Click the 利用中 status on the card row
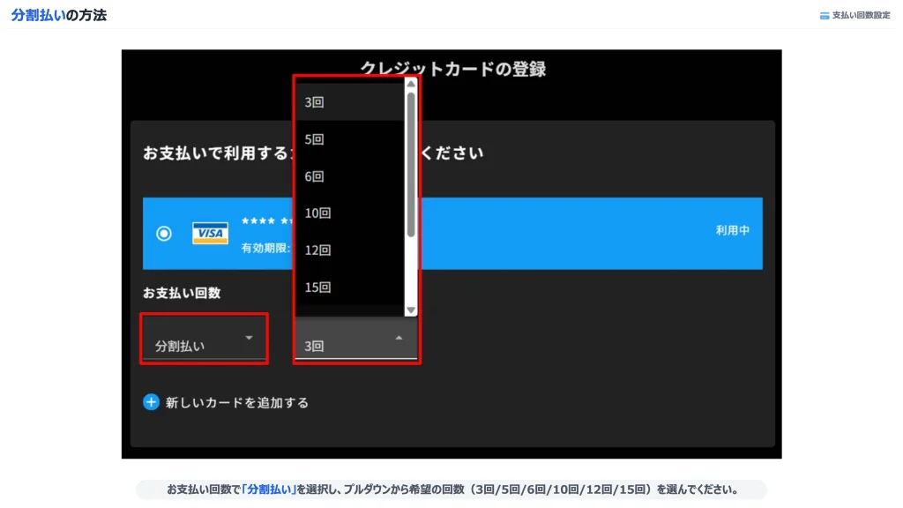Screen dimensions: 903x508 click(x=732, y=230)
